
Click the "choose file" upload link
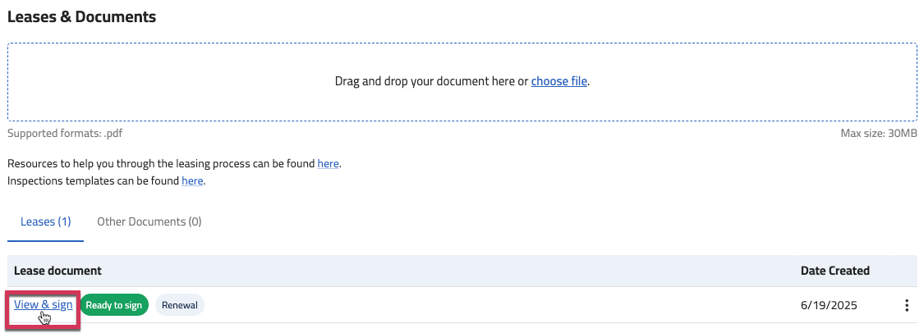559,81
